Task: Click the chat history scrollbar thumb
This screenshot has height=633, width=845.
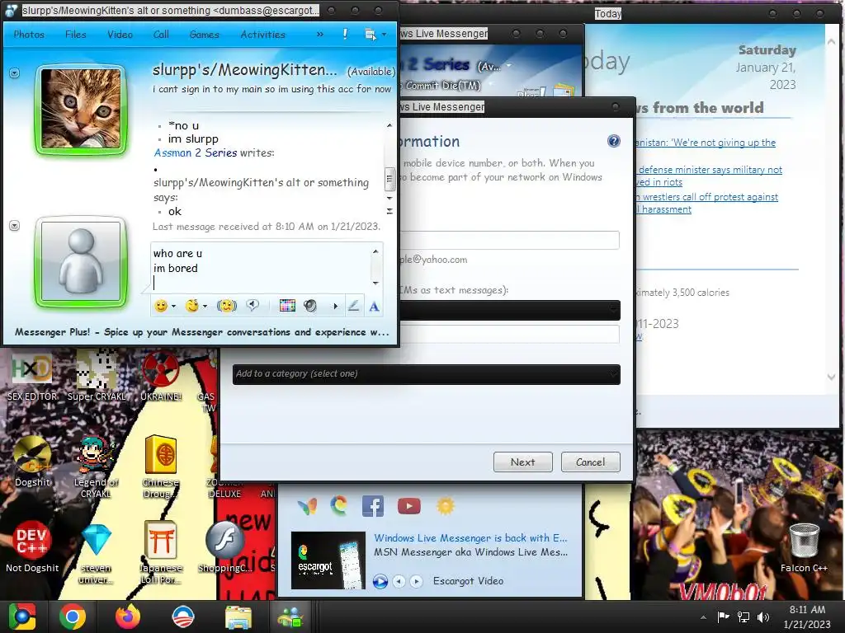Action: tap(389, 179)
